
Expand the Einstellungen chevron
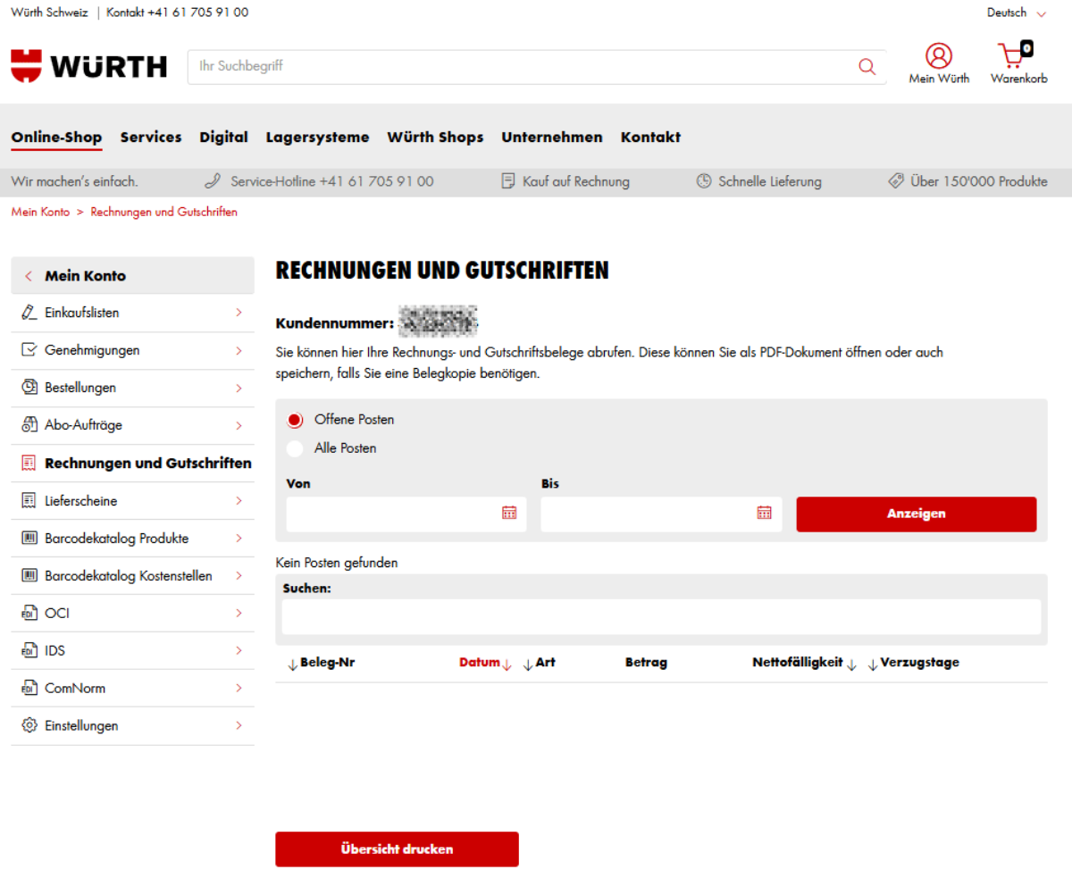[239, 725]
